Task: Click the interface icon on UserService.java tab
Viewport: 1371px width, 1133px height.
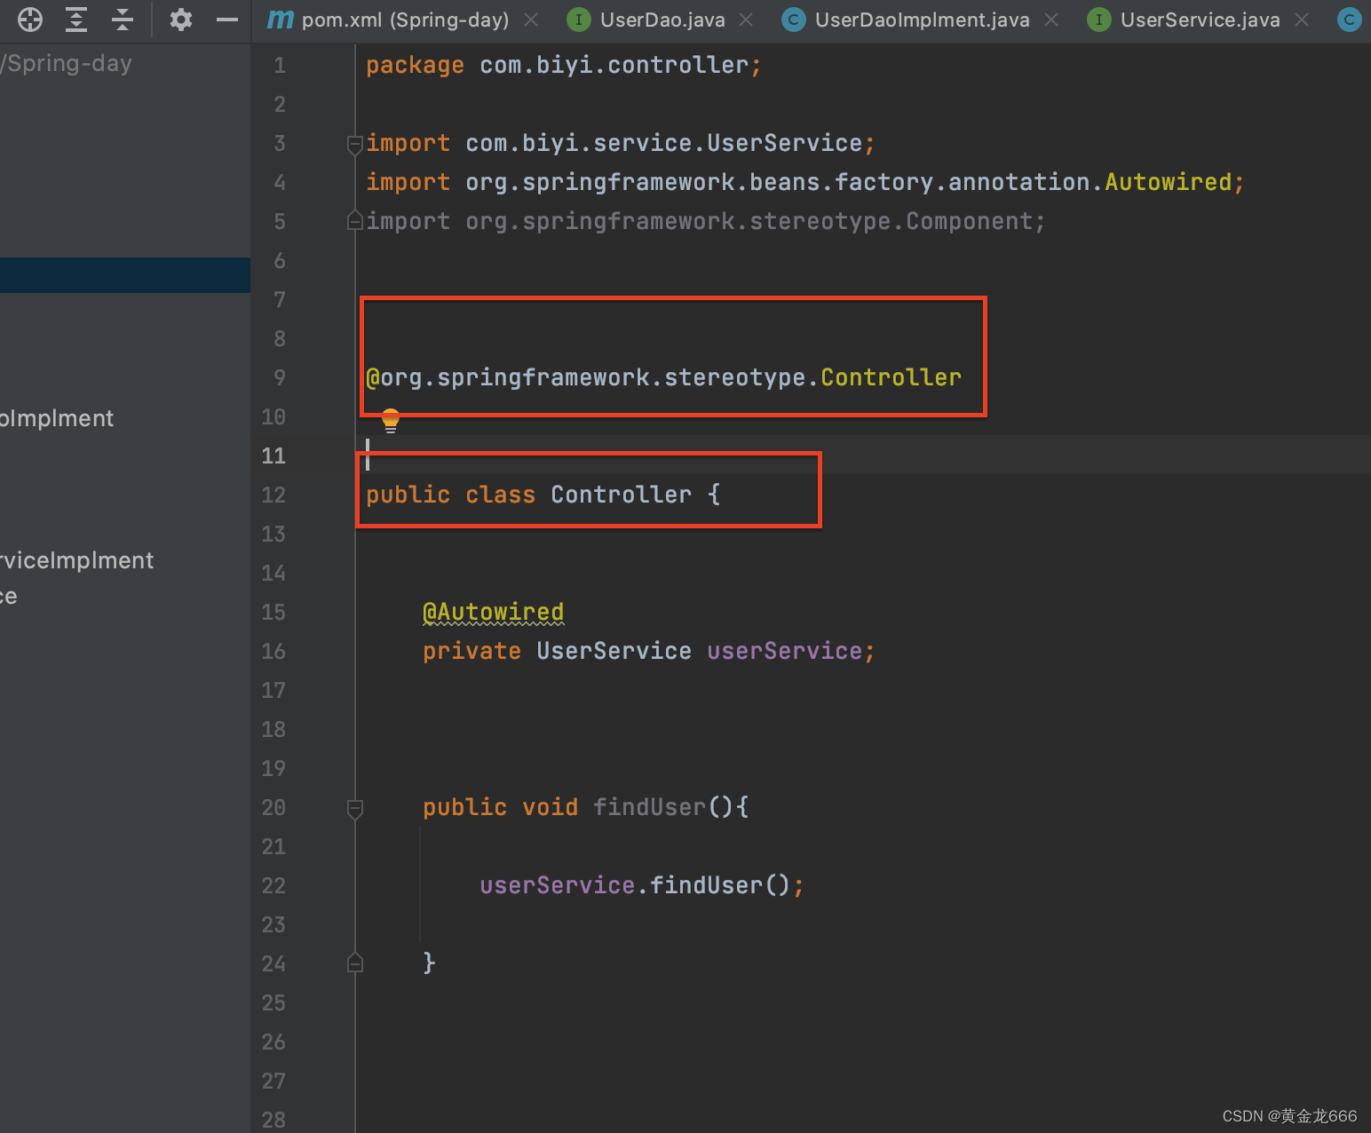Action: click(x=1098, y=19)
